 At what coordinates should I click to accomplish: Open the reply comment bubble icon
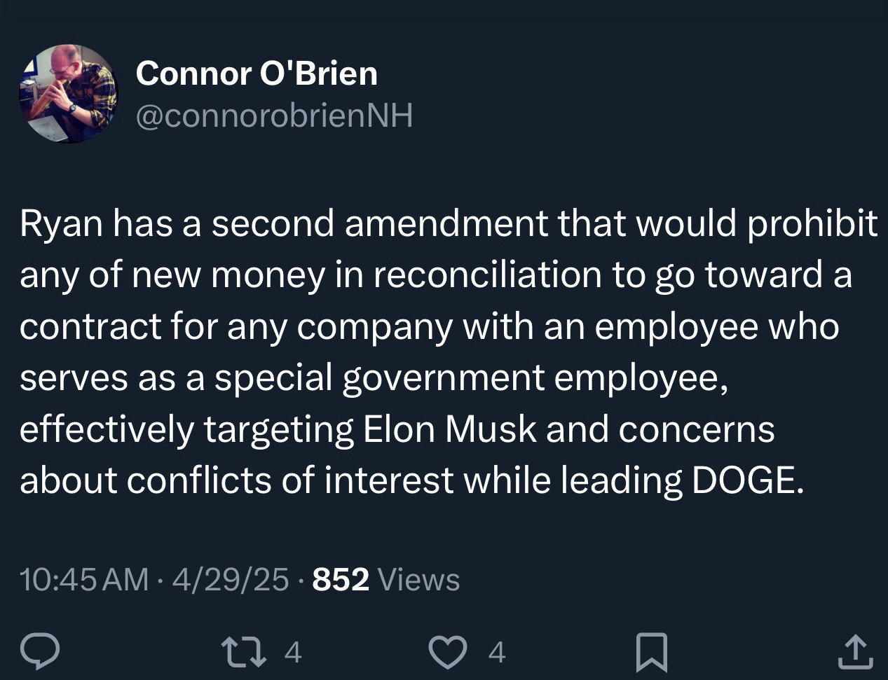(39, 651)
